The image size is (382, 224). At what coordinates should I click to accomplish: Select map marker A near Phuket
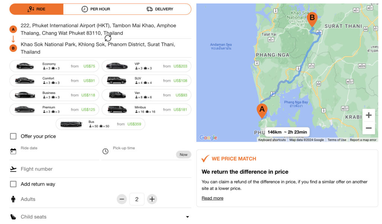pyautogui.click(x=262, y=110)
